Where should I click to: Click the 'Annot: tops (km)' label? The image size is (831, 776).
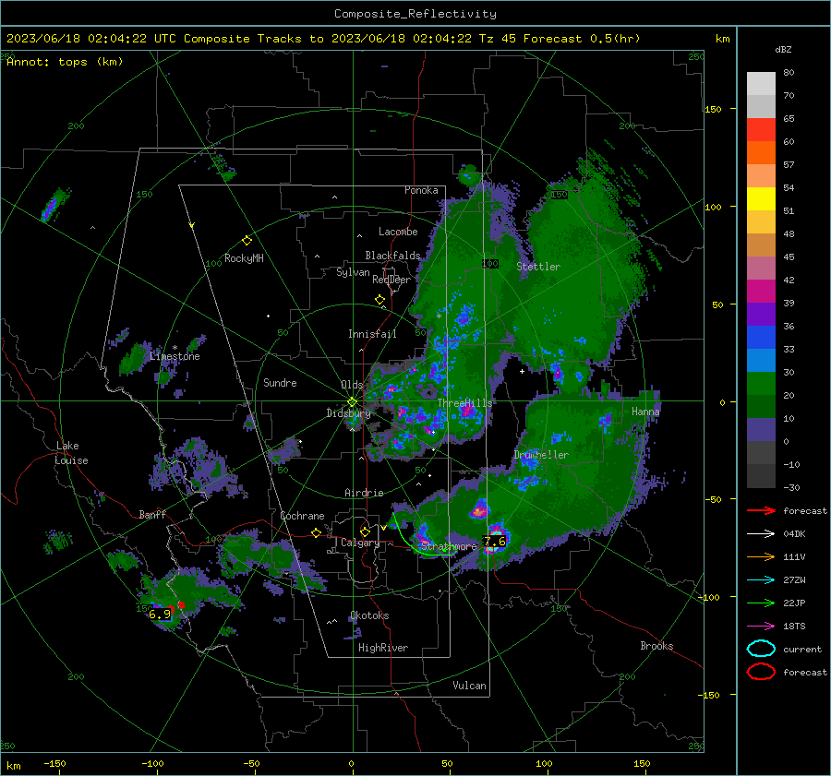65,62
